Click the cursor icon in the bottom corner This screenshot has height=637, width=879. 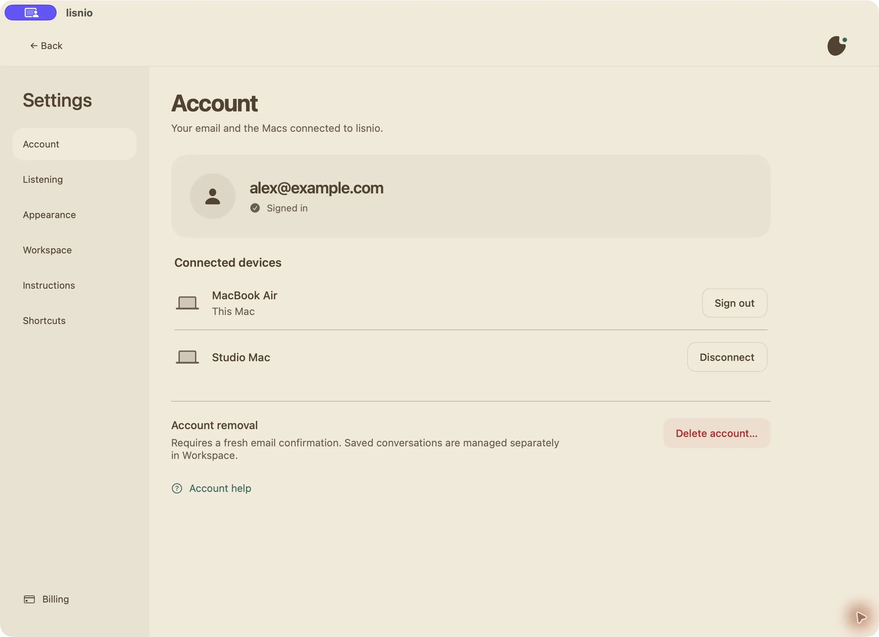click(861, 617)
